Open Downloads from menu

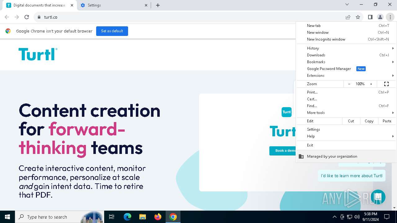(346, 55)
